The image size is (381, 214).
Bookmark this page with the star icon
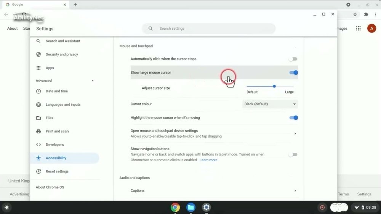pyautogui.click(x=355, y=14)
